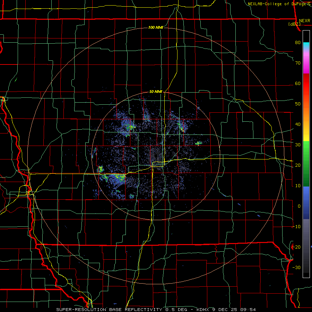Click the green band of the color scale
312x312 pixels.
[x=306, y=164]
